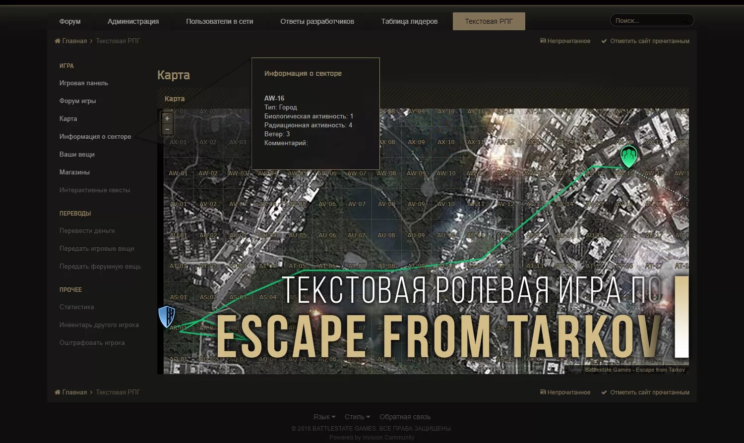Click Биологическая активность: 1 line
The image size is (744, 443).
(x=309, y=116)
